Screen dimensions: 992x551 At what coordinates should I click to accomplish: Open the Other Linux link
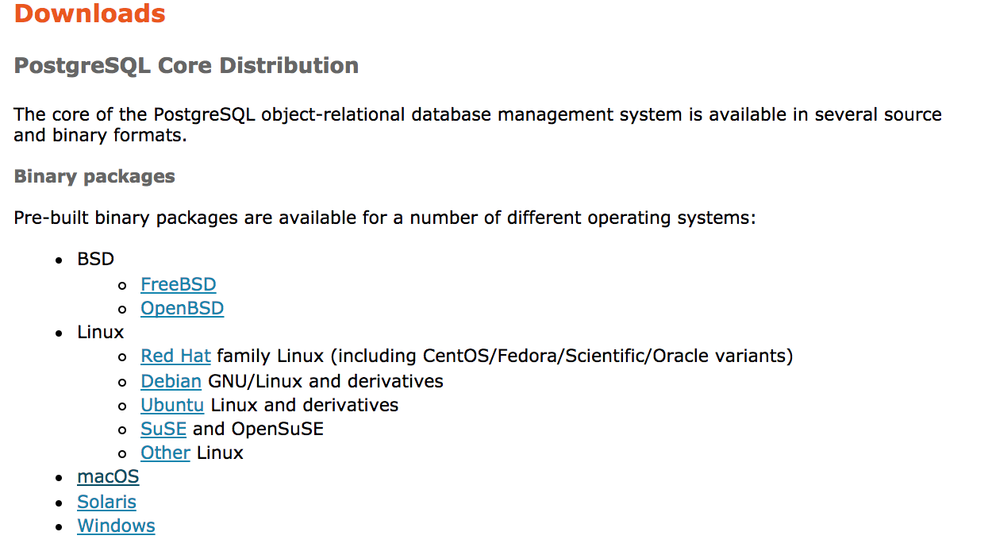[x=165, y=453]
